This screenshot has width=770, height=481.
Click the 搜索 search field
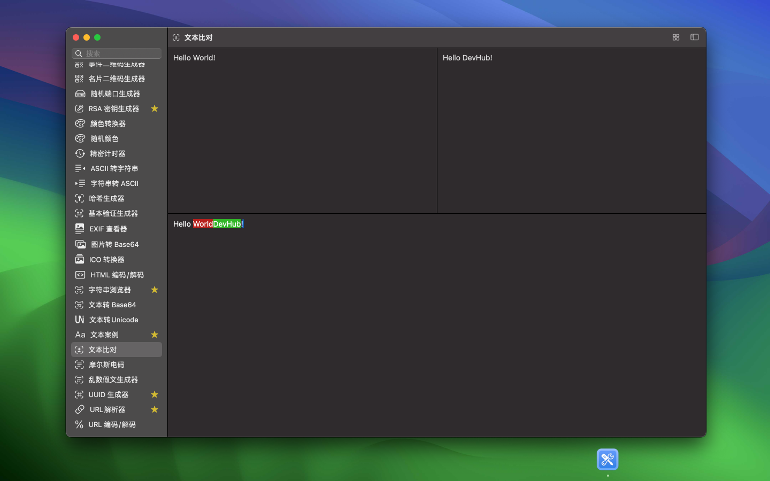point(116,53)
